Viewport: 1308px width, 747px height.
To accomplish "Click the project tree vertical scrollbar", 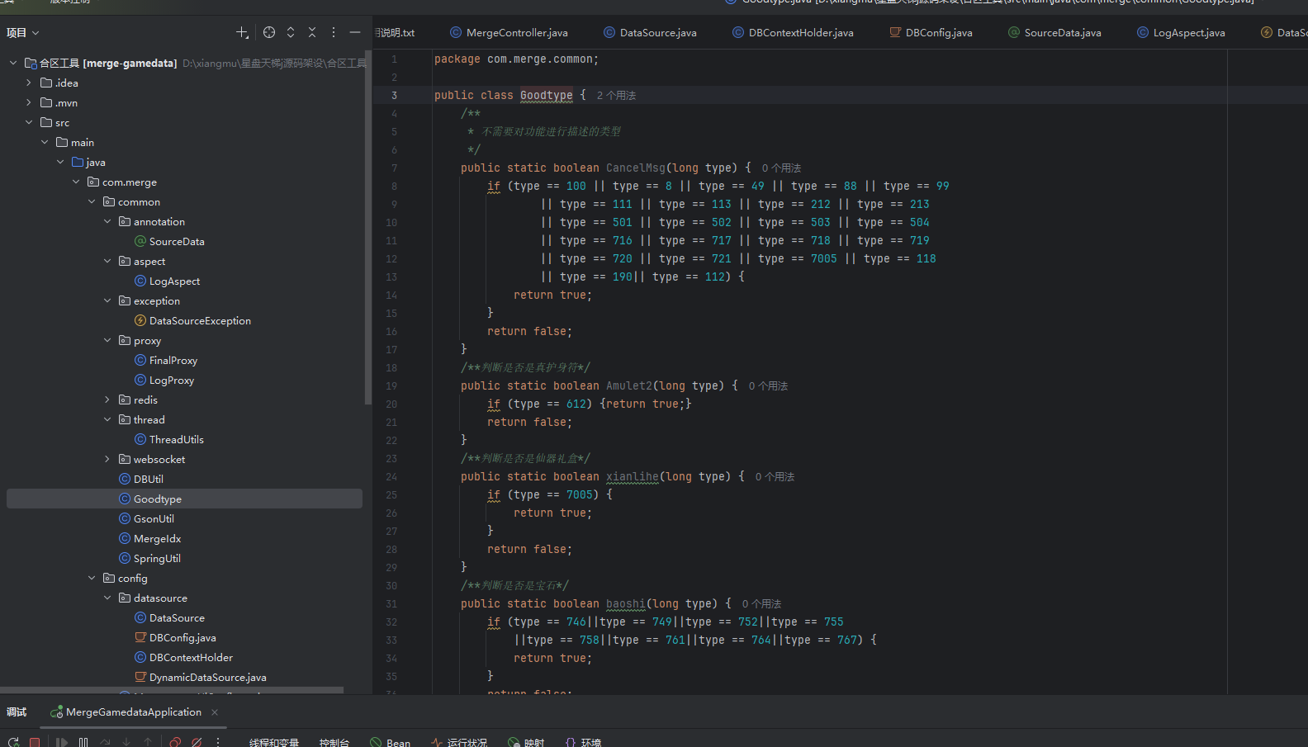I will [368, 228].
